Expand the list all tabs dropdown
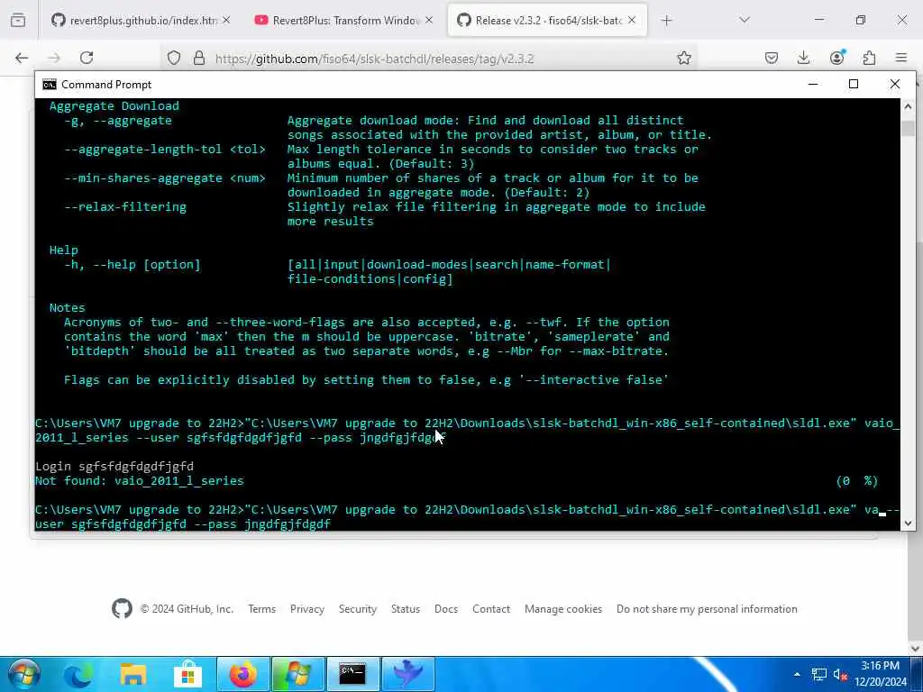The height and width of the screenshot is (692, 923). click(745, 20)
